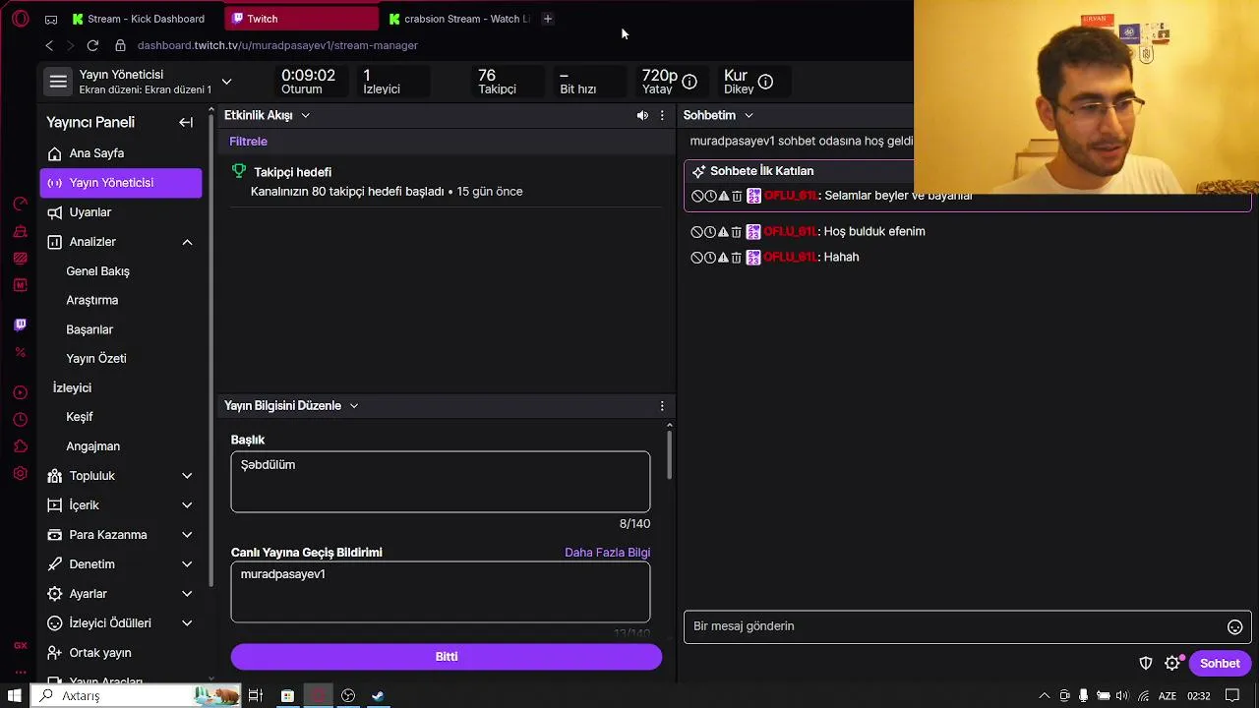Open Uyarılar in the sidebar
Viewport: 1259px width, 708px height.
121,212
